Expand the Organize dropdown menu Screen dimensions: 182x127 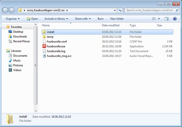13,19
